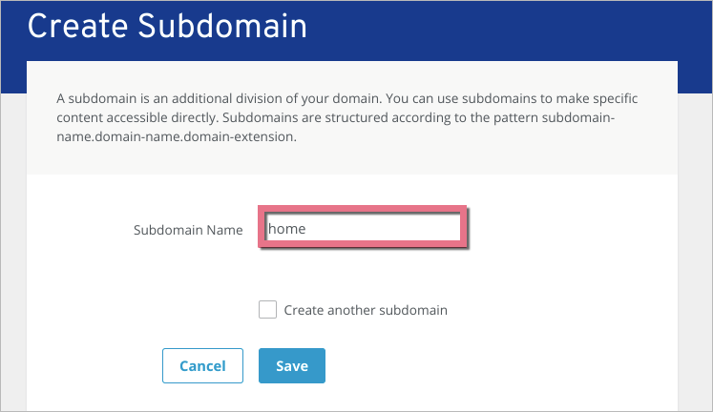Click the Subdomain Name field label

(x=188, y=230)
